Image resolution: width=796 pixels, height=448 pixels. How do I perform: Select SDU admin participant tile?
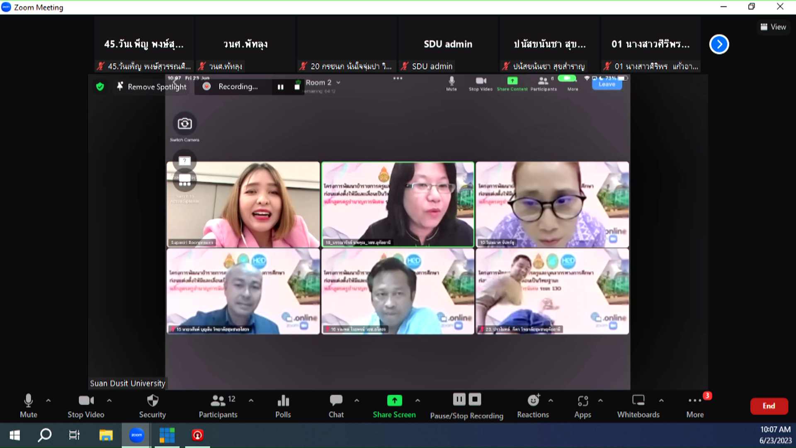(448, 44)
